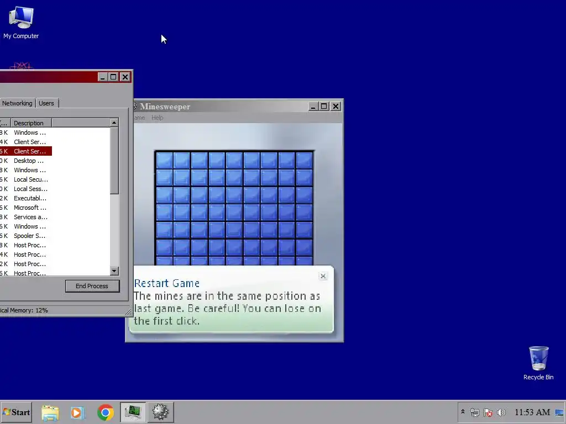Screen dimensions: 566x424
Task: Launch Google Chrome from the taskbar
Action: 106,412
